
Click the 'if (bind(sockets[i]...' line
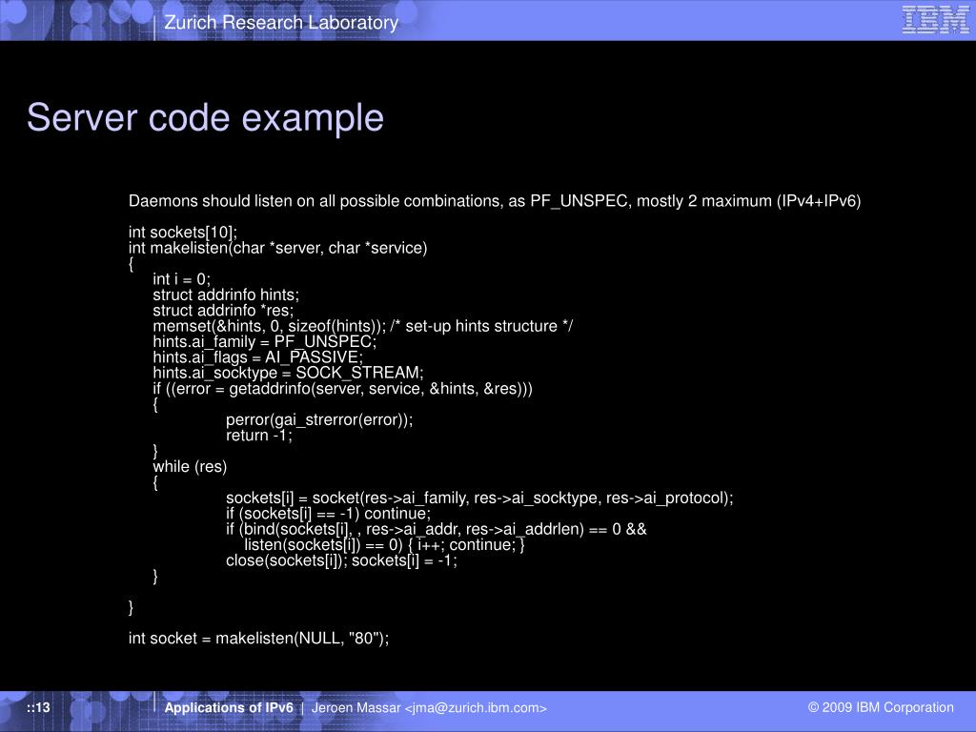437,529
